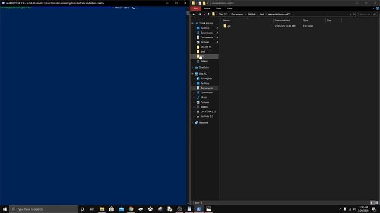The height and width of the screenshot is (213, 380).
Task: Switch to large icons view in status bar
Action: (x=376, y=202)
